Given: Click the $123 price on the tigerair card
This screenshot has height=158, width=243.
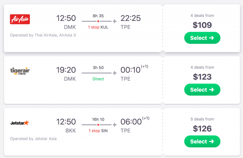Looking at the screenshot, I should tap(202, 77).
